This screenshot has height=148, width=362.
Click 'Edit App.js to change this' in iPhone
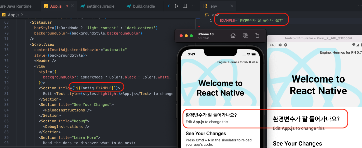[207, 122]
